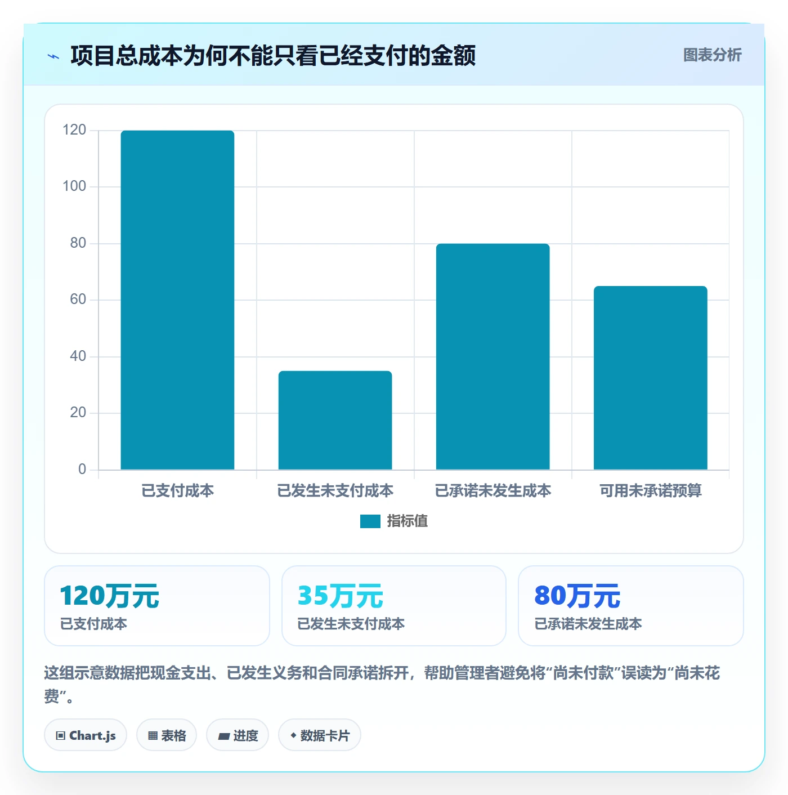Click the y-axis value 120
Viewport: 788px width, 795px height.
click(74, 130)
